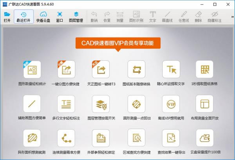This screenshot has height=160, width=235.
Task: Open 天正图纸一键转T3 feature icon
Action: click(x=101, y=70)
